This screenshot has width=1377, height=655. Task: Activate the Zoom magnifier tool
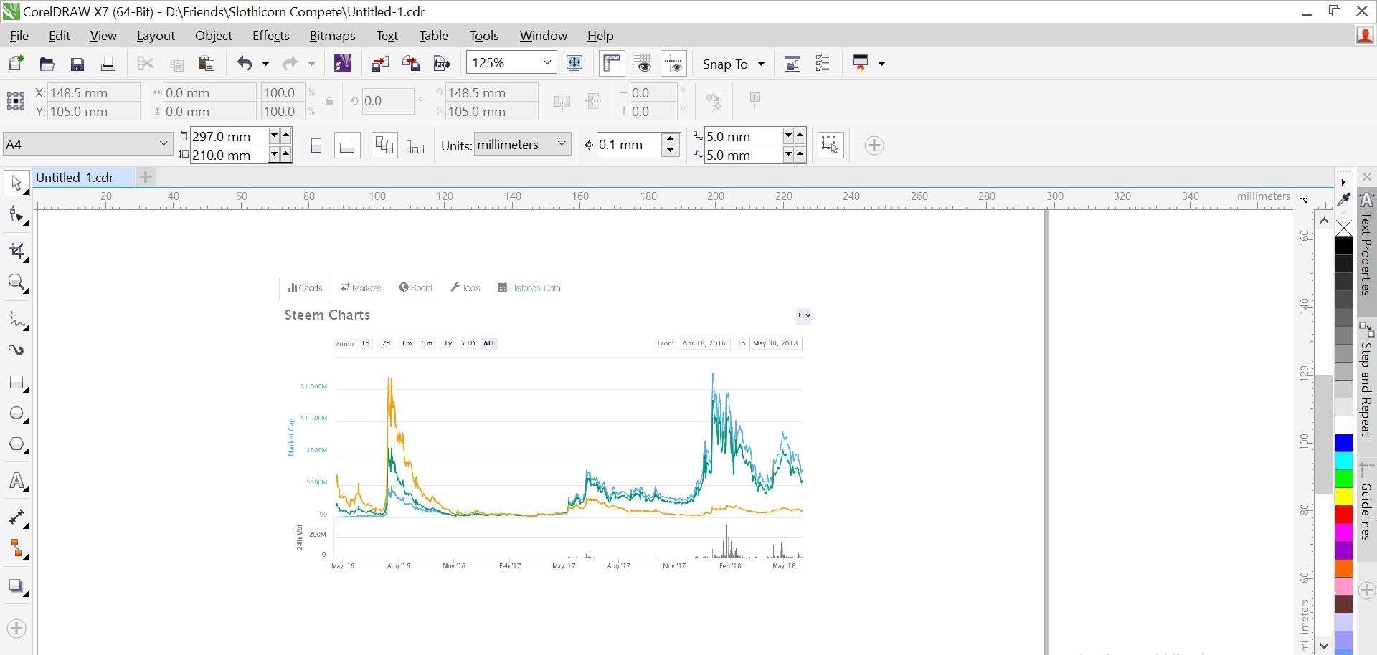point(16,282)
